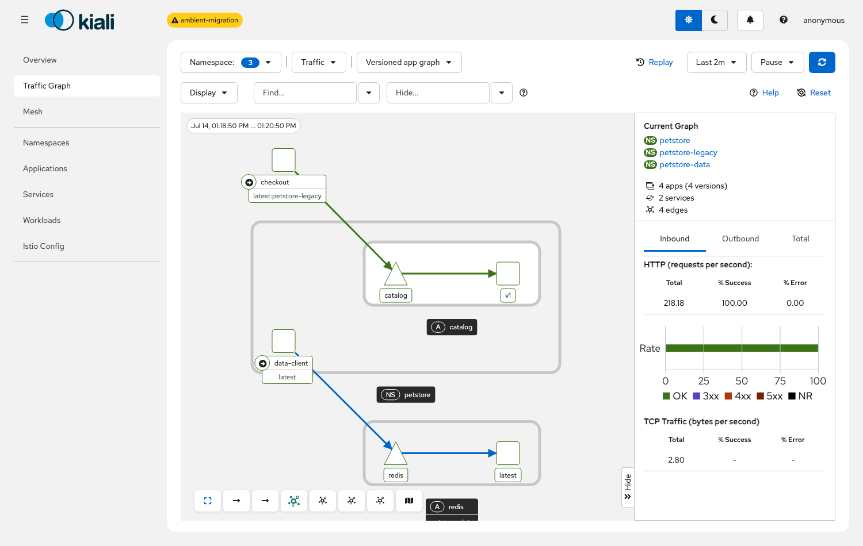Click the ambient-migration warning badge
Image resolution: width=863 pixels, height=546 pixels.
(x=205, y=20)
